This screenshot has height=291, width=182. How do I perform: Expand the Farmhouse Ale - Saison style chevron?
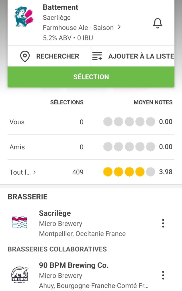tap(119, 27)
